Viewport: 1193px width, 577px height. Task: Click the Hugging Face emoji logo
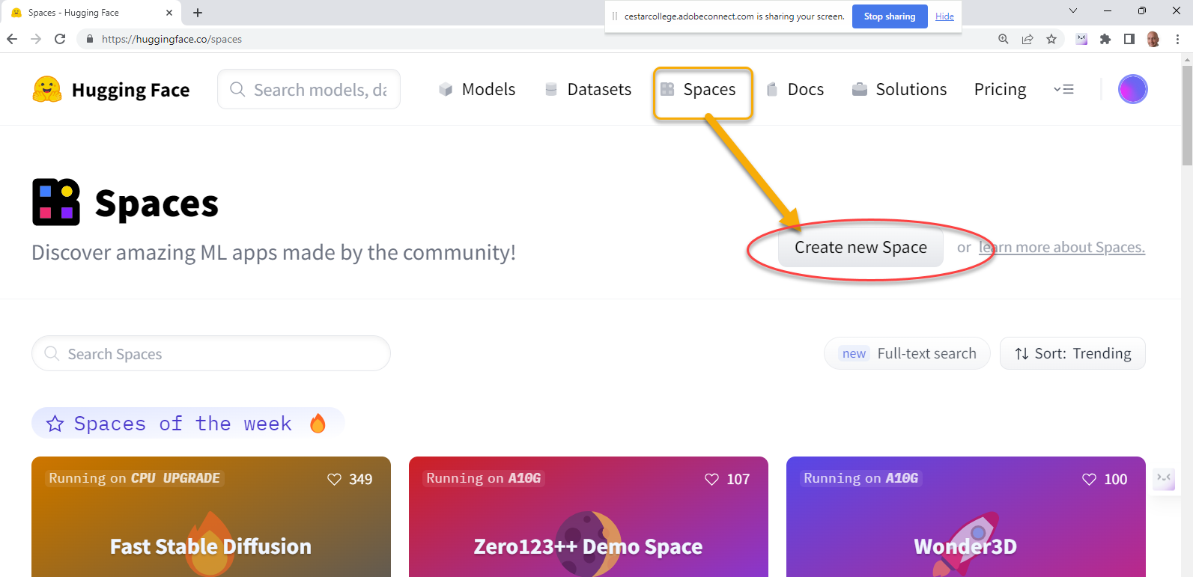coord(47,89)
